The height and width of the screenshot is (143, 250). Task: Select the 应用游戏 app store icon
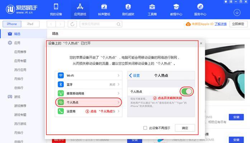pyautogui.click(x=80, y=7)
